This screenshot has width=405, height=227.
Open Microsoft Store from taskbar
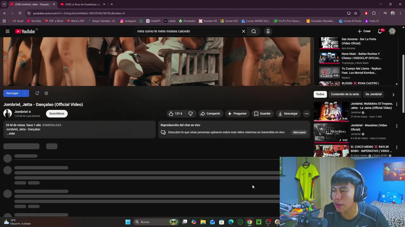pyautogui.click(x=221, y=222)
